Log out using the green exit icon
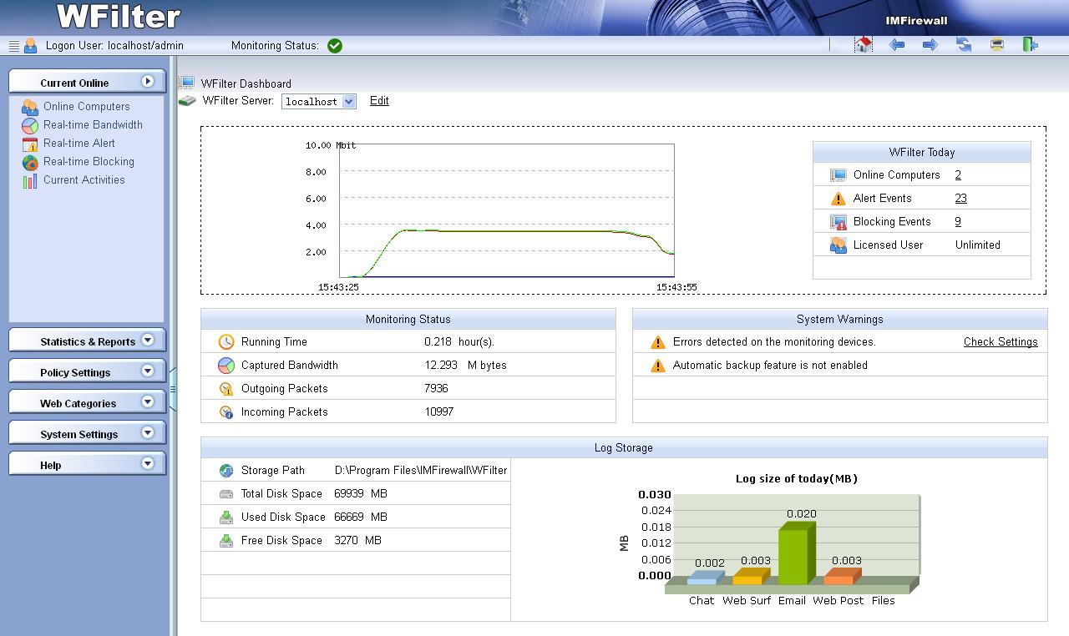1069x636 pixels. point(1031,45)
